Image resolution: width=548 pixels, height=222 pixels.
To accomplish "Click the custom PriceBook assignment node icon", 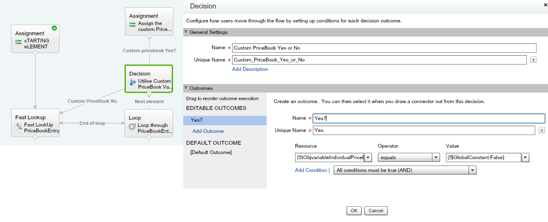I will pyautogui.click(x=133, y=24).
